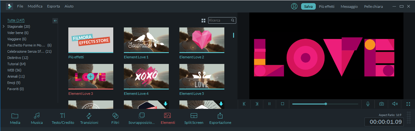Select Tutorial (64) category
This screenshot has height=131, width=415.
[x=17, y=64]
